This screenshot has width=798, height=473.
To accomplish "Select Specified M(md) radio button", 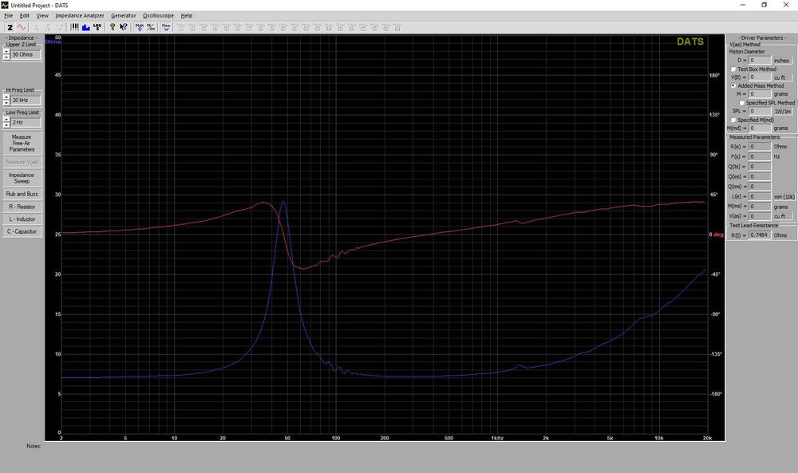I will [733, 120].
